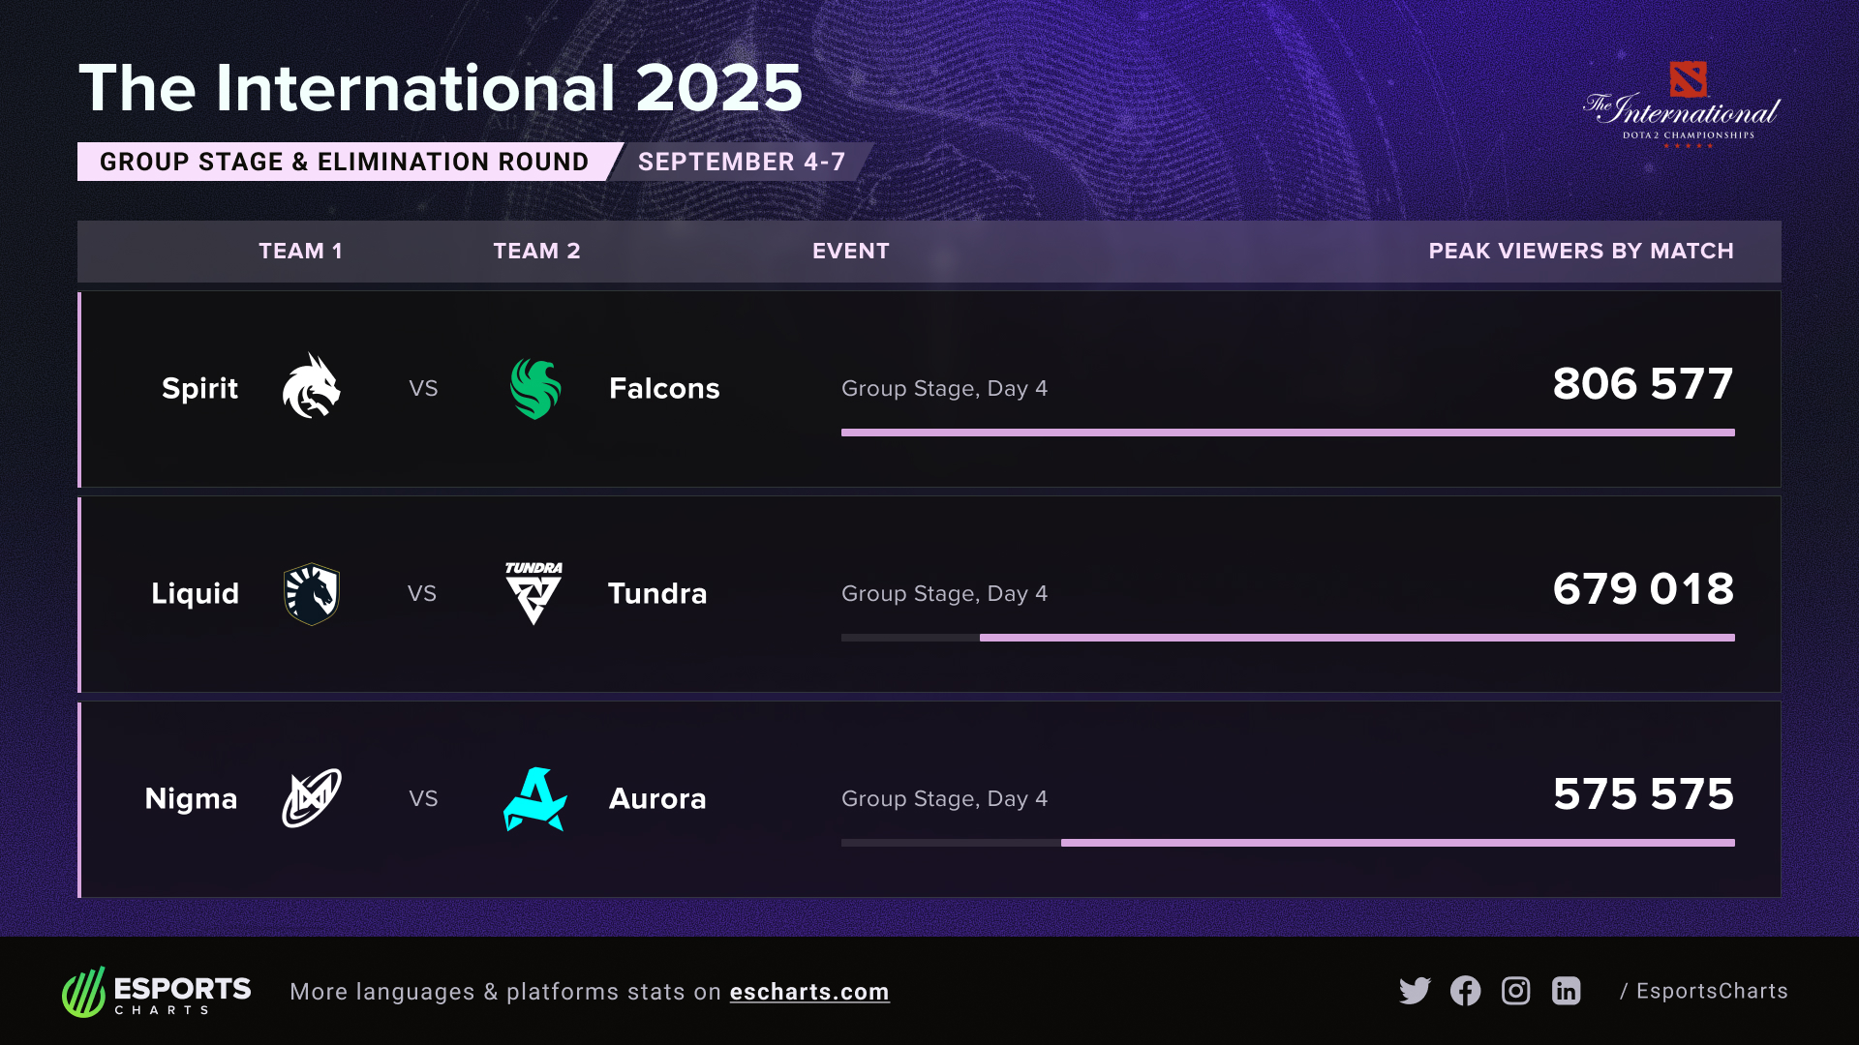Click the Peak Viewers By Match header
The height and width of the screenshot is (1045, 1859).
(x=1580, y=251)
